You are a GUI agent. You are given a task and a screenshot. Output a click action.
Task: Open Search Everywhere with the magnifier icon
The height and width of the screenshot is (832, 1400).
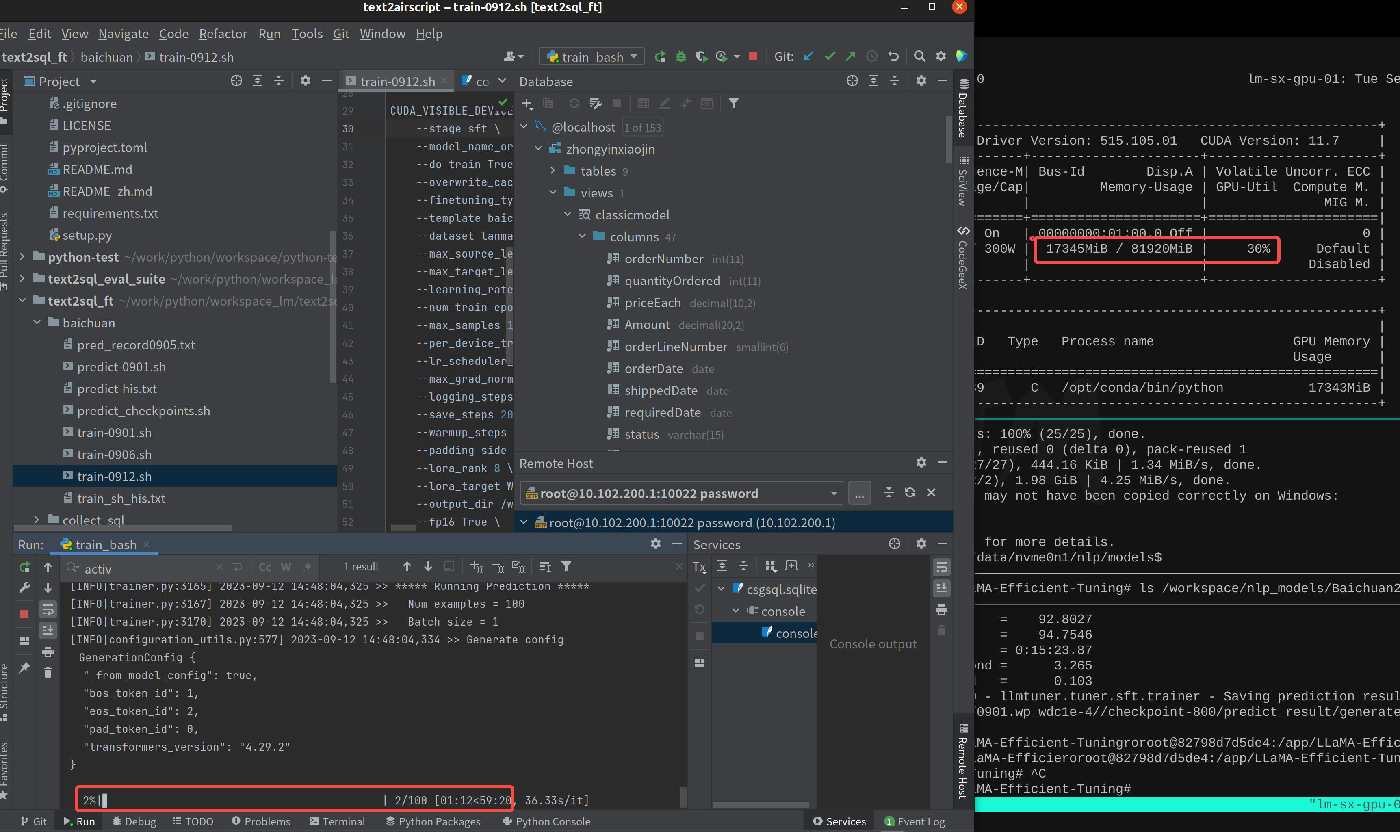(919, 56)
